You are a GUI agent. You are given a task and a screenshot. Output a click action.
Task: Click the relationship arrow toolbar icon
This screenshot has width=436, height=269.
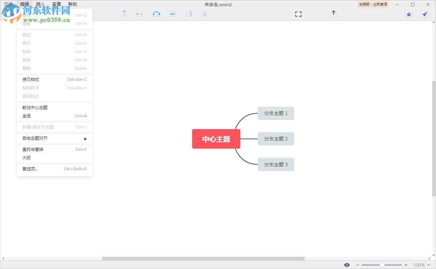[157, 14]
